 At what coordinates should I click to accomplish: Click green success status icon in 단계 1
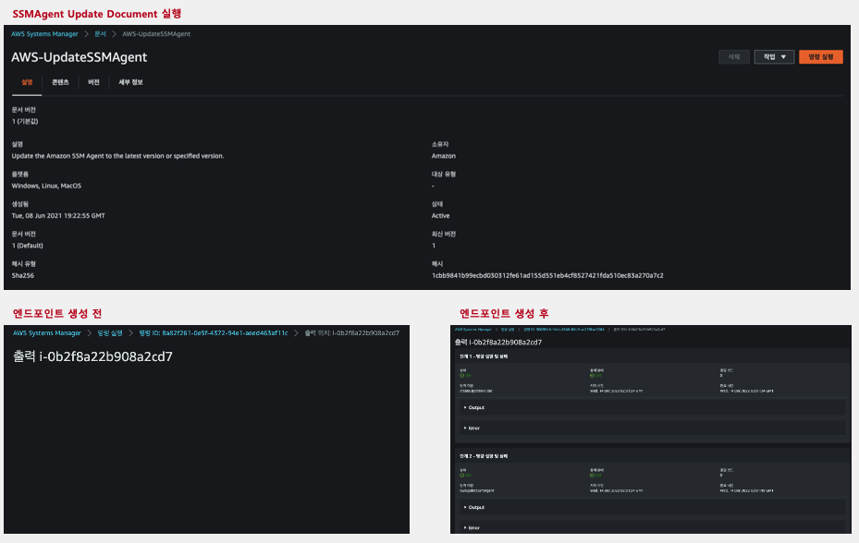click(462, 376)
